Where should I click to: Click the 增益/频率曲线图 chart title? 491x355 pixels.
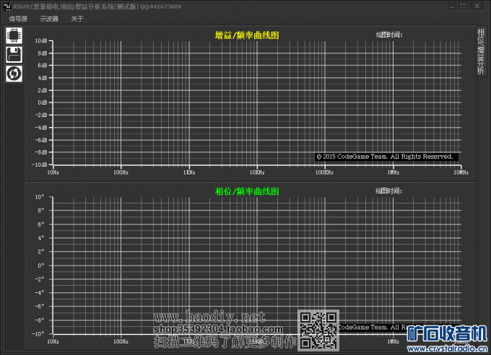(x=247, y=35)
